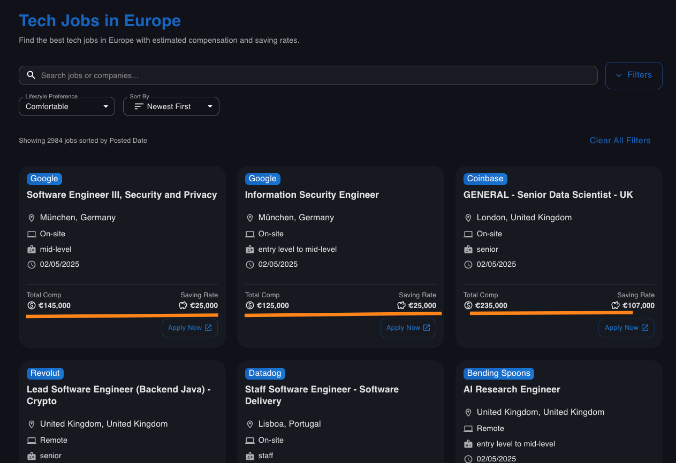Click badge icon on Bending Spoons card
Screen dimensions: 676x463
(468, 444)
